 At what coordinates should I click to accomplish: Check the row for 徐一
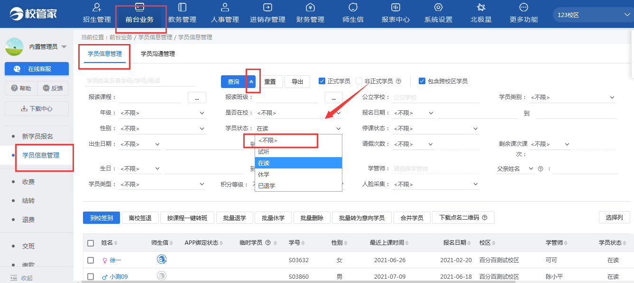(91, 260)
